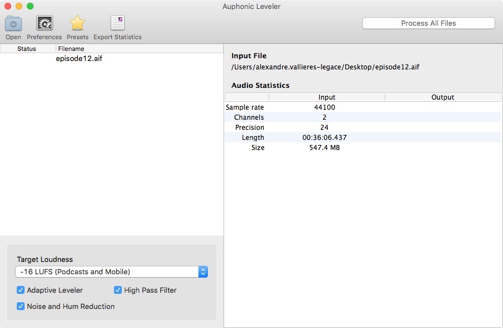Image resolution: width=503 pixels, height=328 pixels.
Task: Select the Sample rate value 44100
Action: (325, 107)
